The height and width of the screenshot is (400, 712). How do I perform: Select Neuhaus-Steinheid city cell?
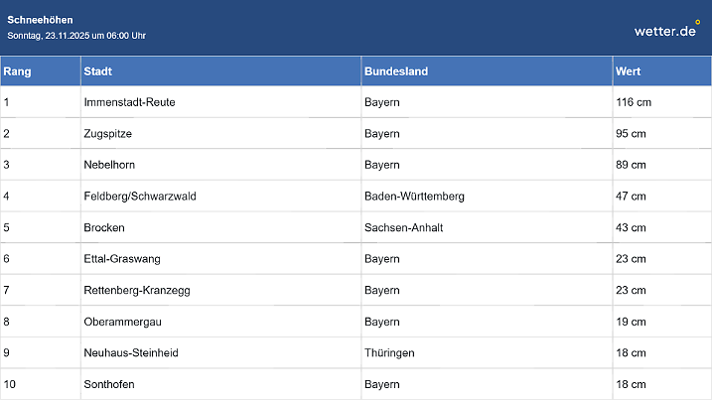coord(131,352)
